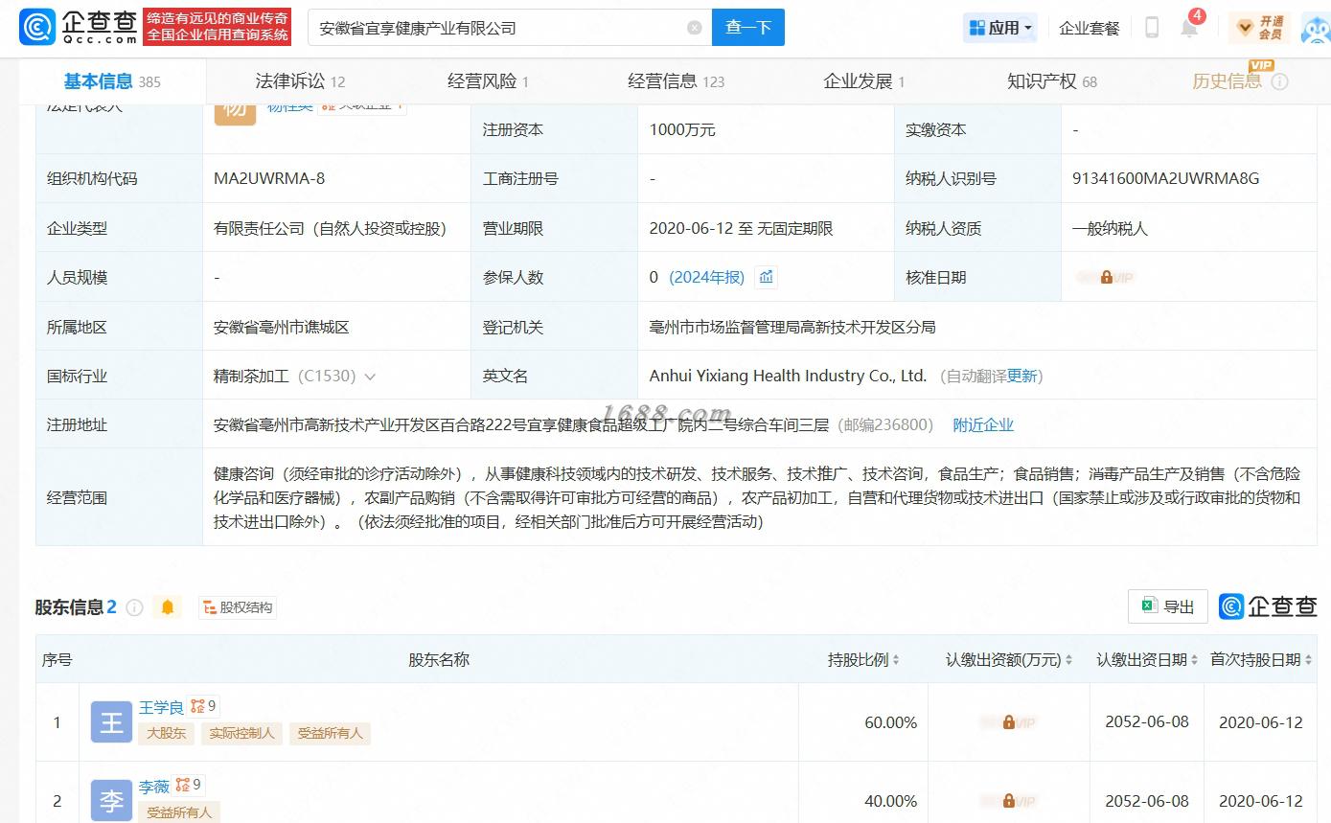Click the English name Anhui Yixiang Health Industry

(788, 376)
